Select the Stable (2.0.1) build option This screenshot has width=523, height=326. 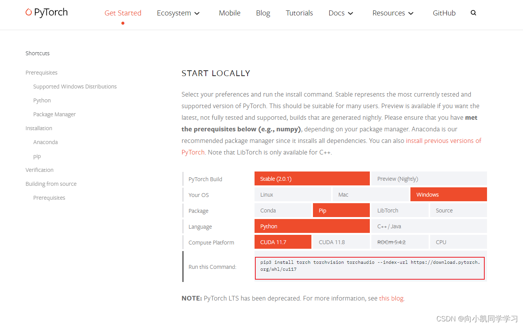[x=312, y=179]
